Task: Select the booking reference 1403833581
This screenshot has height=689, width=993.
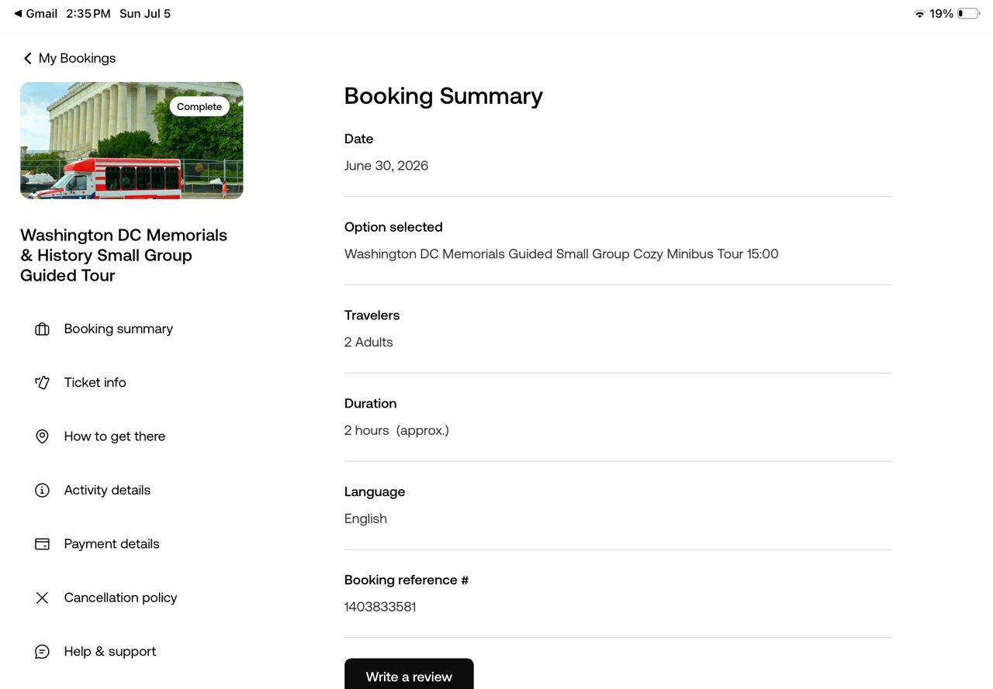Action: coord(380,607)
